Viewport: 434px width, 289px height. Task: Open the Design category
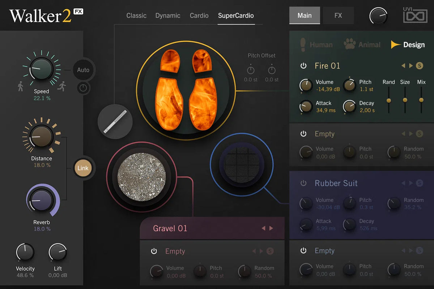[408, 45]
